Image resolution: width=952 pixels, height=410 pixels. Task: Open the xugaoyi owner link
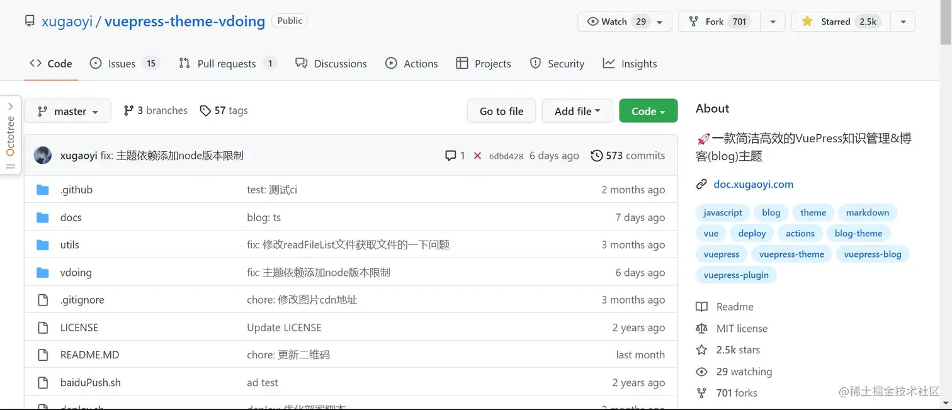pos(67,21)
